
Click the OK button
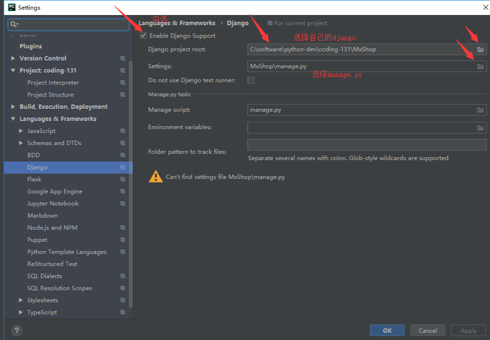(x=387, y=331)
